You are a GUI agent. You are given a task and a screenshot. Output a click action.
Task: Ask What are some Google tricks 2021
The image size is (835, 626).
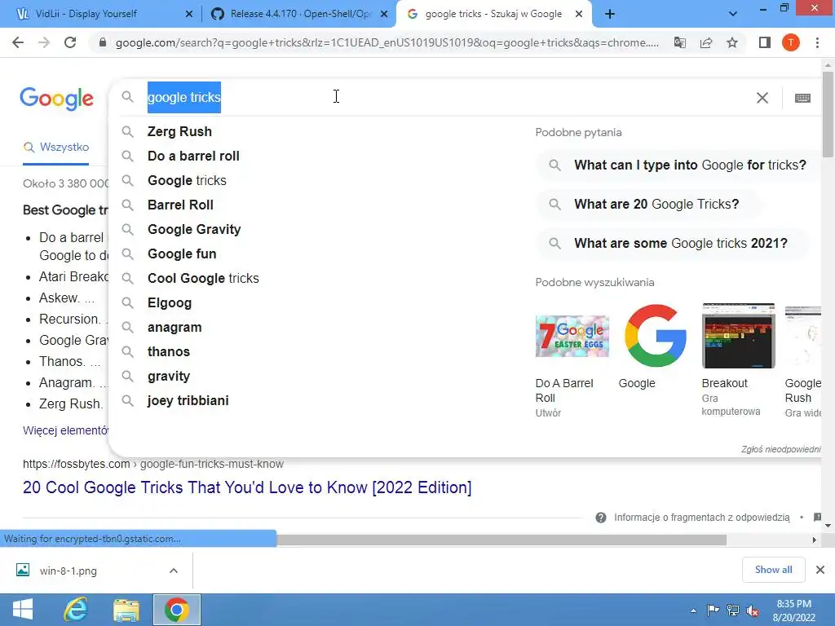(x=672, y=243)
